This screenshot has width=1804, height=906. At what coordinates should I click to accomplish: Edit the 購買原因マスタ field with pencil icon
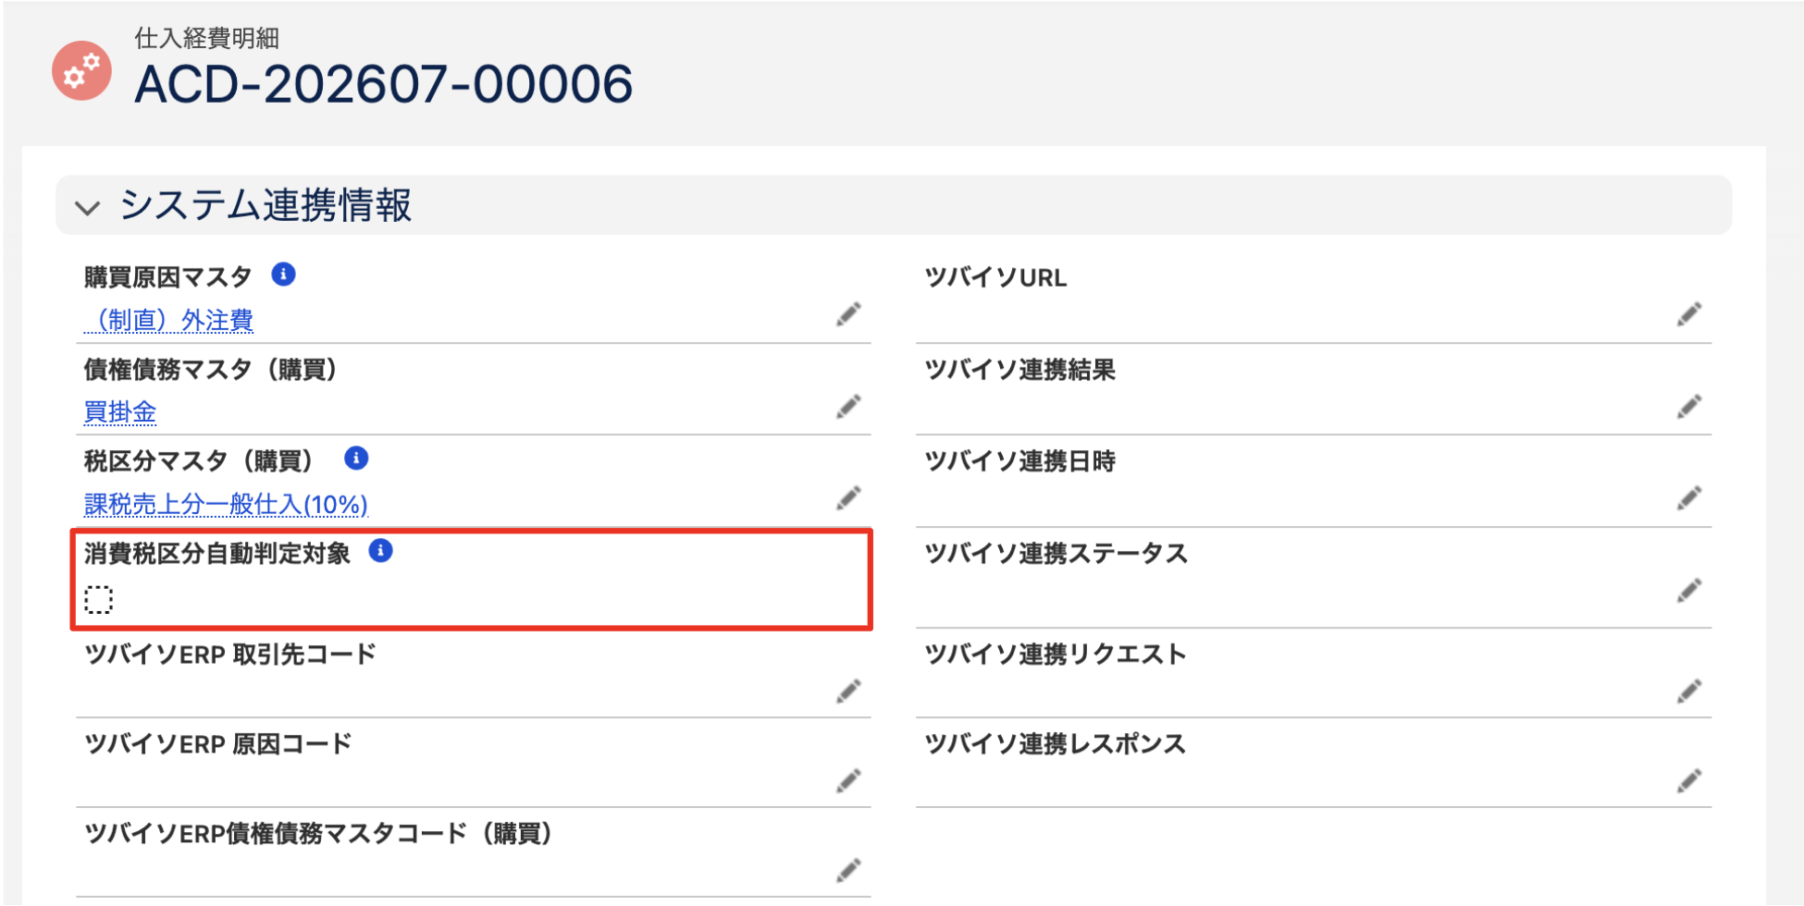point(848,314)
